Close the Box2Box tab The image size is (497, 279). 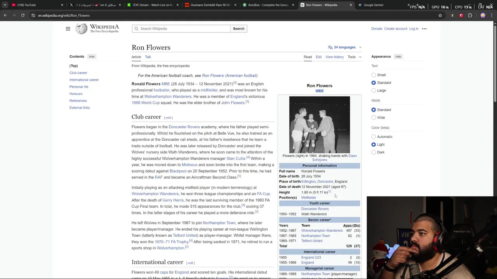tap(293, 5)
